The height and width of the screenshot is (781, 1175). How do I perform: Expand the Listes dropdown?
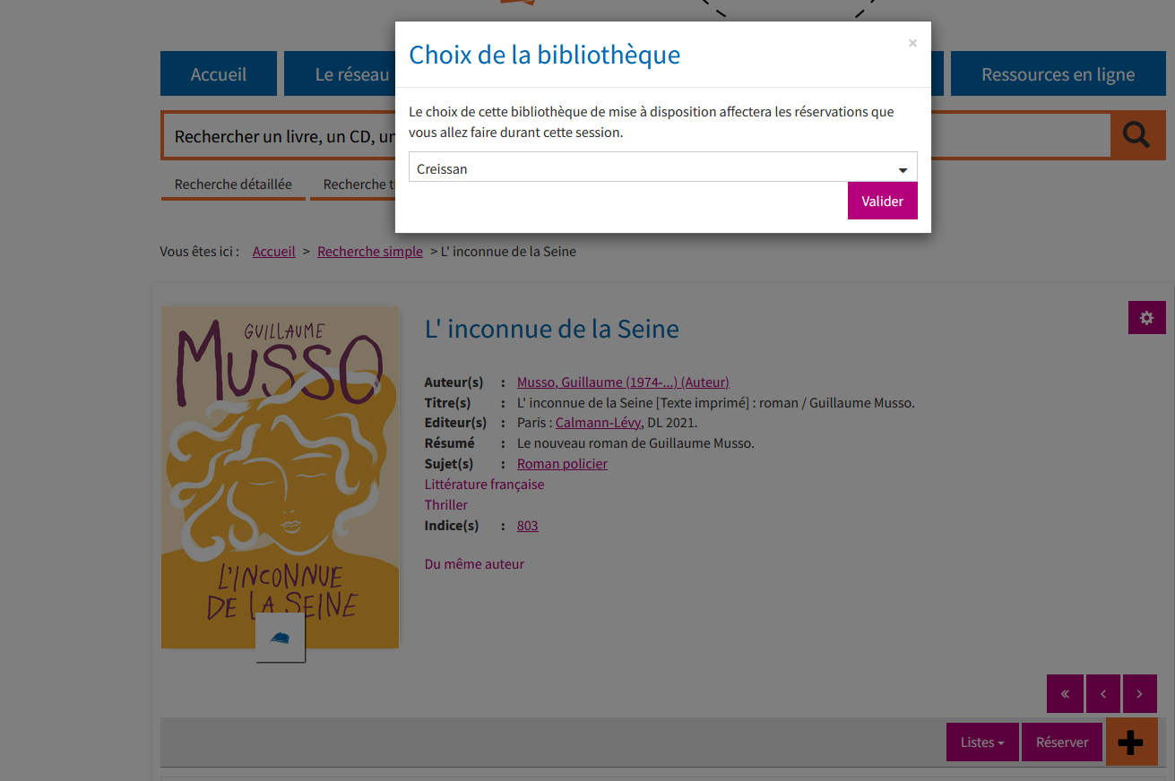point(981,742)
